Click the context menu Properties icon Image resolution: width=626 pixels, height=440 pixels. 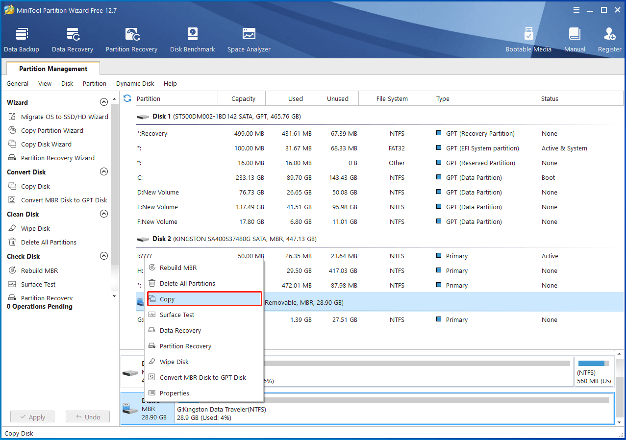(x=152, y=393)
